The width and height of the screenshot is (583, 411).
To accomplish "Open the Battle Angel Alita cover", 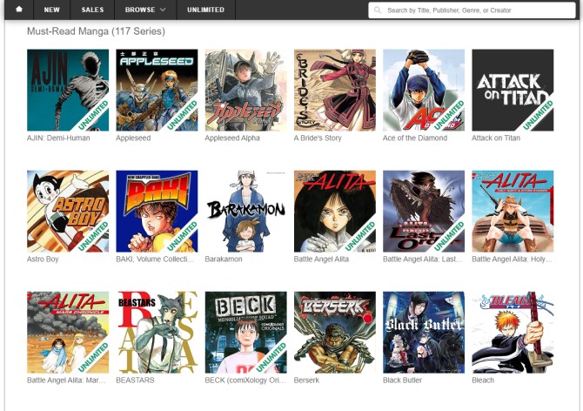I will (x=335, y=212).
